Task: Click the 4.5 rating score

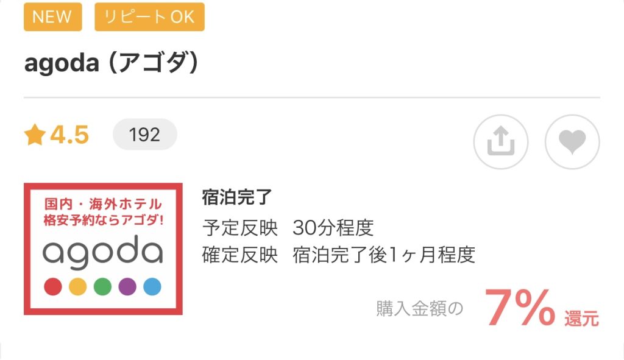Action: click(69, 135)
